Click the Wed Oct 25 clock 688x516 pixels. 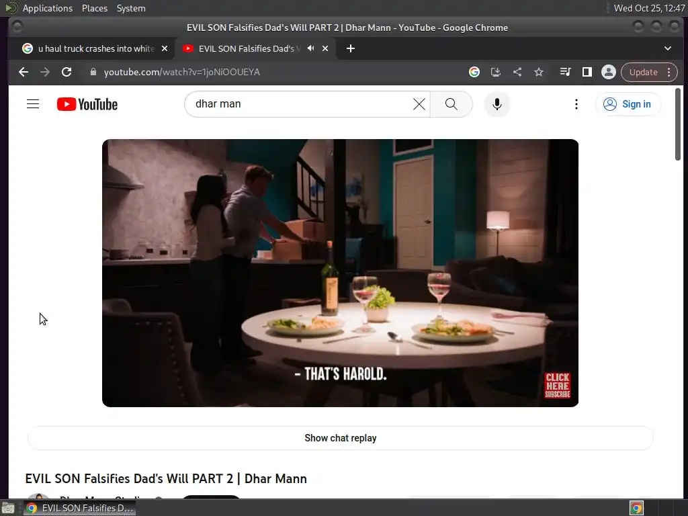650,8
